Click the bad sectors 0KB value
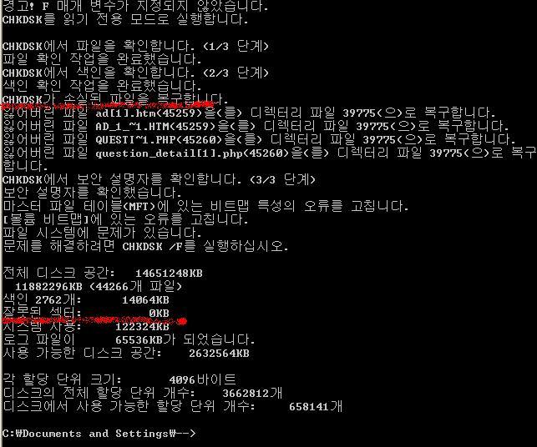The width and height of the screenshot is (537, 447). (x=159, y=313)
